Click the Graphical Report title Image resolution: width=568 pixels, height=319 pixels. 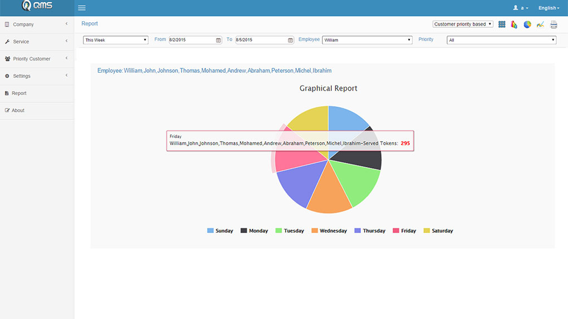tap(328, 88)
